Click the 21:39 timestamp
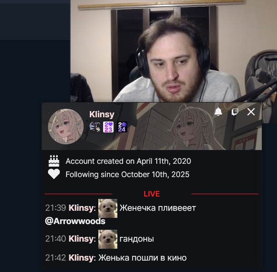Screen dimensions: 277x272 click(56, 208)
